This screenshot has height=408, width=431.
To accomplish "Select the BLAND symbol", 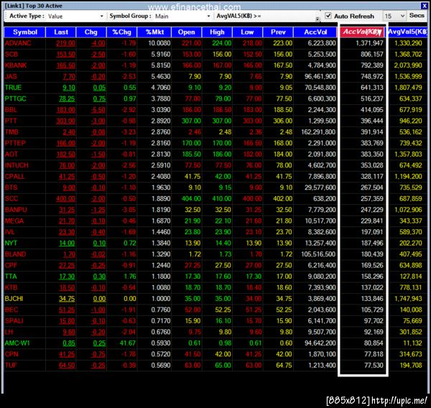I will 15,254.
